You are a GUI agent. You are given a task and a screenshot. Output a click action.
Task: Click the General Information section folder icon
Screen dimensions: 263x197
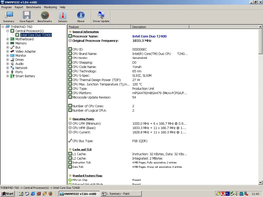[70, 32]
